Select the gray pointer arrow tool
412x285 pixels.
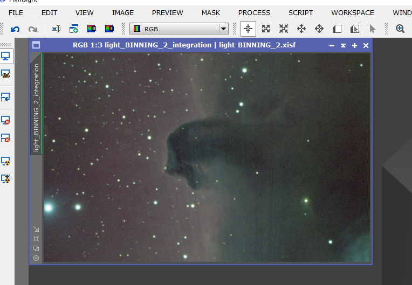[x=373, y=29]
